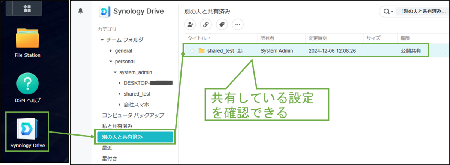The image size is (450, 165).
Task: Open 私と共有済み category
Action: pyautogui.click(x=117, y=126)
